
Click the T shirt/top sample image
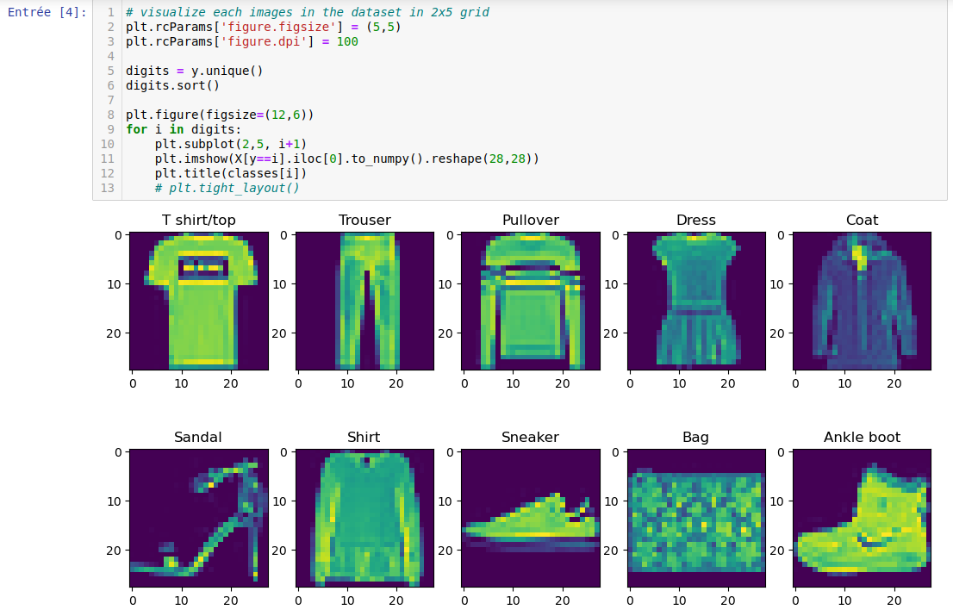pos(198,301)
